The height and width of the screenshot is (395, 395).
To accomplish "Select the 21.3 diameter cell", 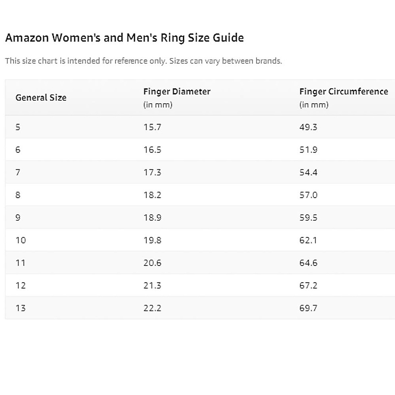I will click(x=152, y=285).
